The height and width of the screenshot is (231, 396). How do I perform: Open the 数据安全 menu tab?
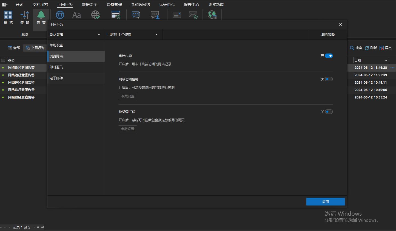(x=90, y=5)
